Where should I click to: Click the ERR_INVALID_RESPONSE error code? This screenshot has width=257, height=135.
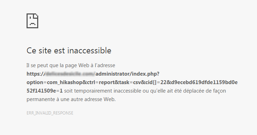(50, 113)
